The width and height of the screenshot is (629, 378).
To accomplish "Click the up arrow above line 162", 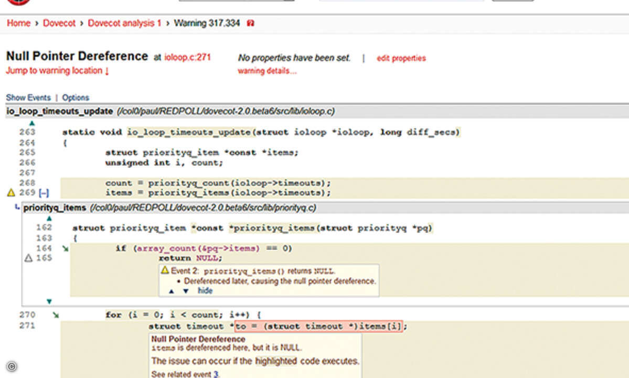I will [x=49, y=219].
